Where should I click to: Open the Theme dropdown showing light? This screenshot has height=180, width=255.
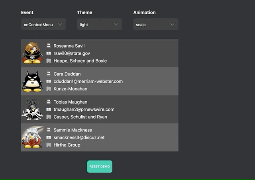[x=100, y=25]
